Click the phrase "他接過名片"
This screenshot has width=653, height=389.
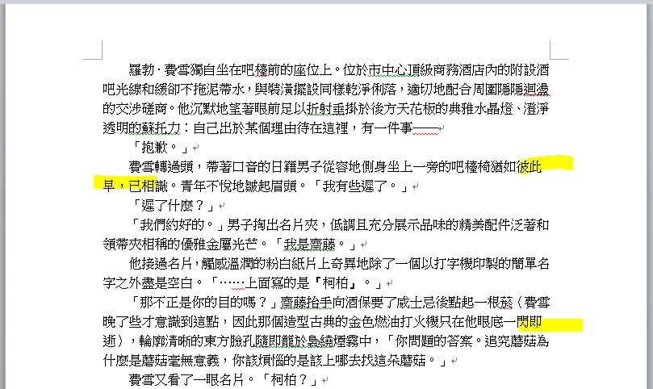(161, 264)
